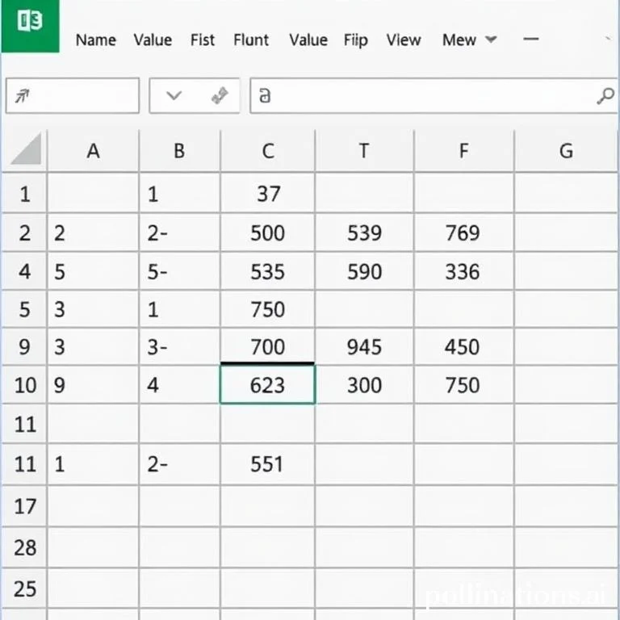
Task: Click the pencil edit icon beside the chevron
Action: pyautogui.click(x=219, y=97)
